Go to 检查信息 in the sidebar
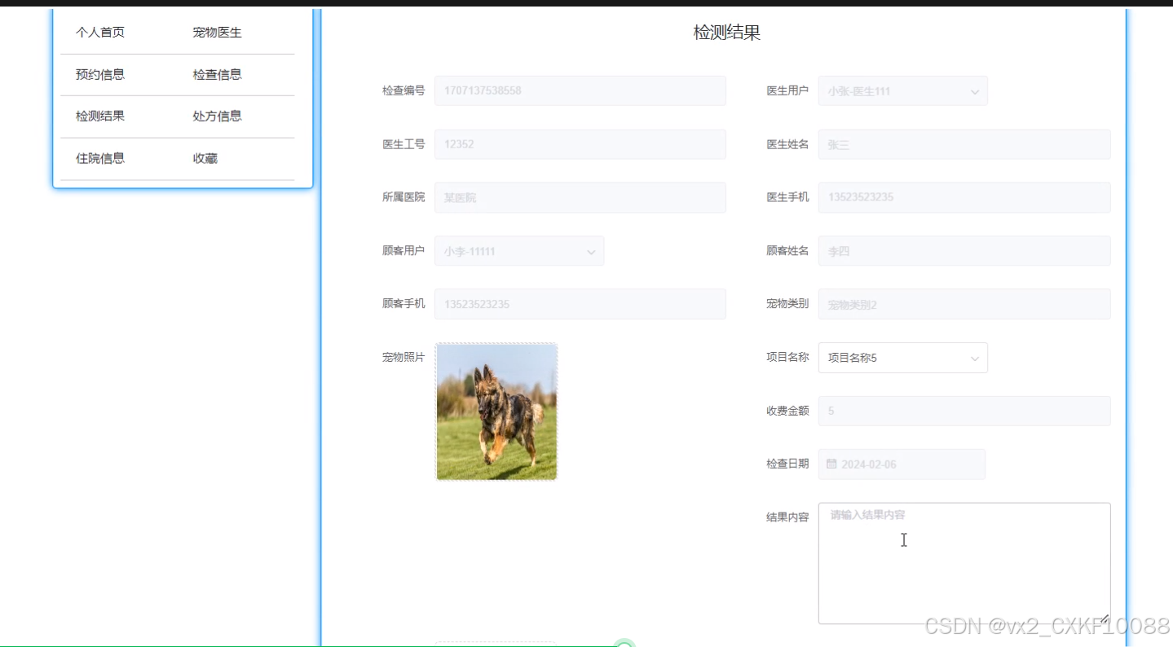 [x=217, y=74]
